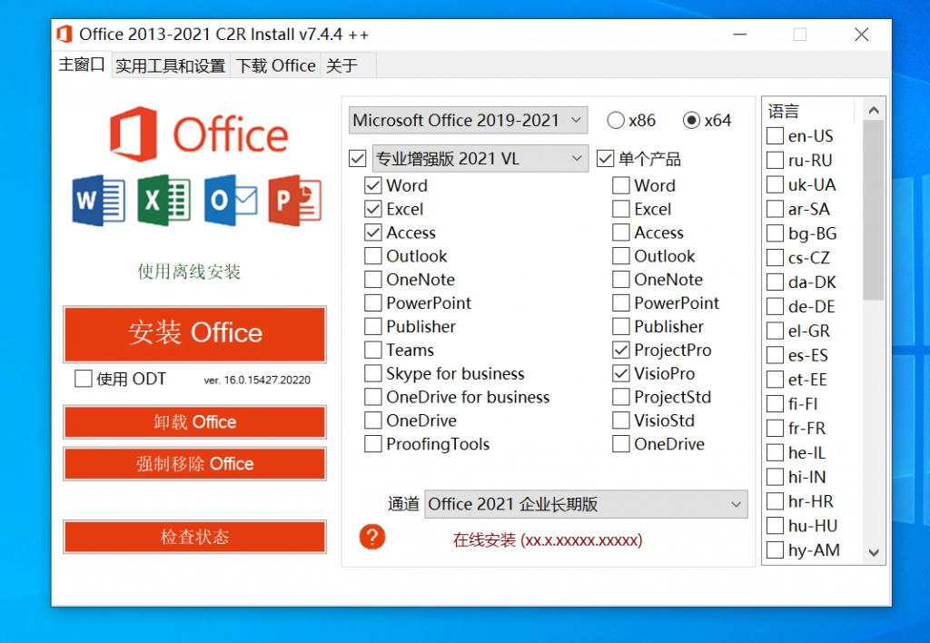Check the ProofingTools checkbox
The image size is (930, 643).
tap(373, 444)
